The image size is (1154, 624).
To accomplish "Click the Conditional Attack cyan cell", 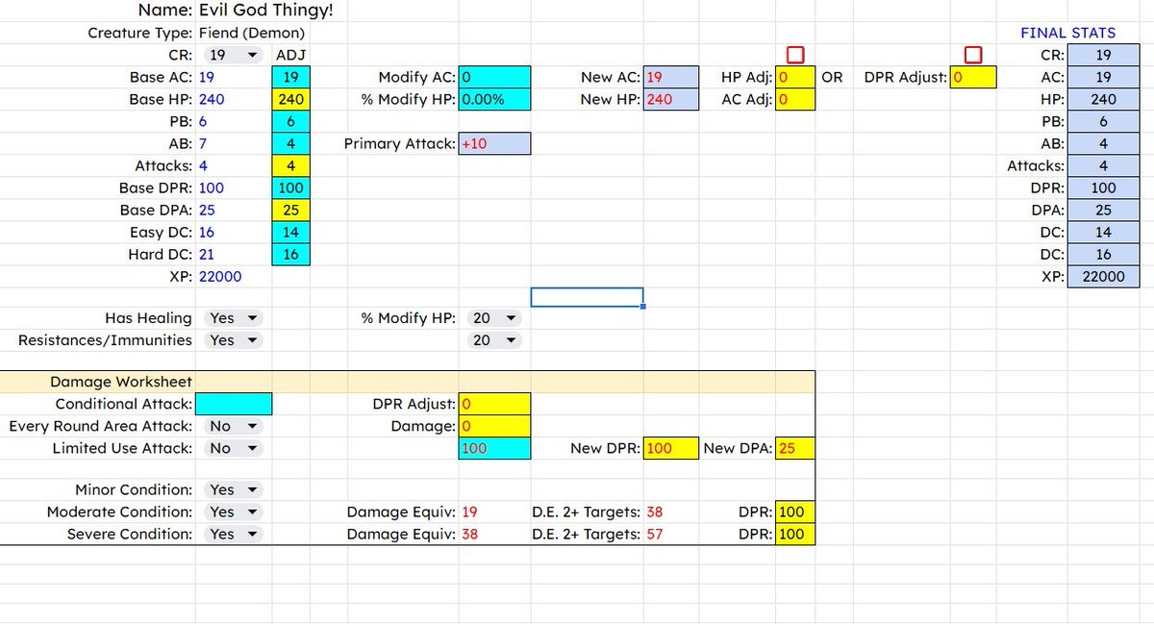I will pyautogui.click(x=234, y=404).
